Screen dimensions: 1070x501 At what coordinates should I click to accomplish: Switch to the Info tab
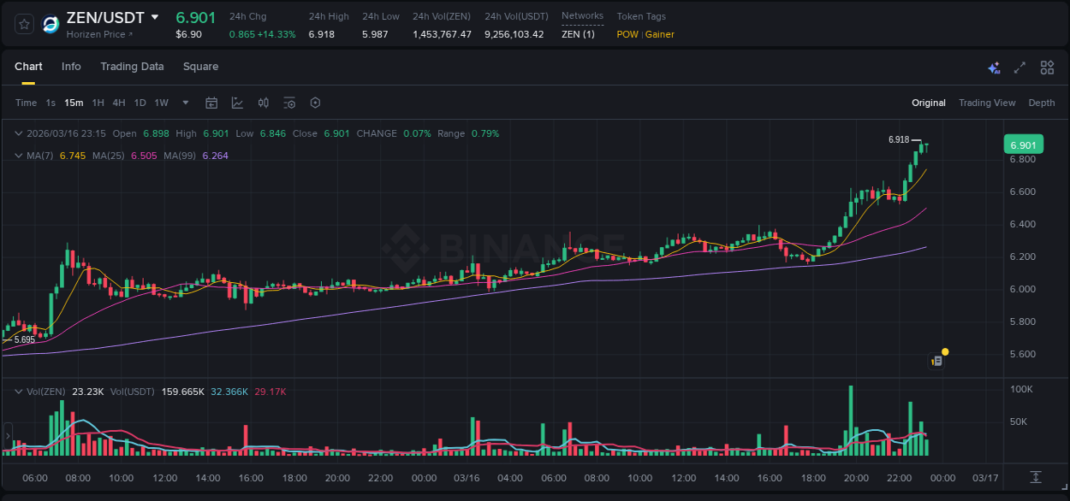[x=71, y=66]
